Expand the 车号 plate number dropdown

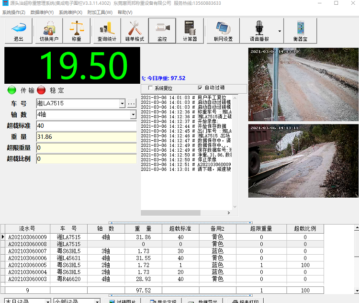tap(122, 103)
